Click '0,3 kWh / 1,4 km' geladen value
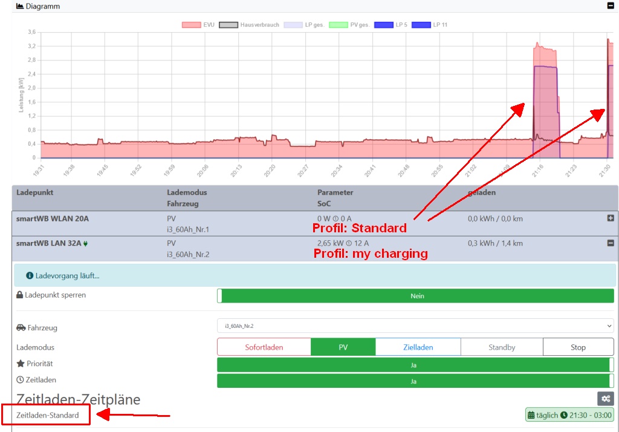 pyautogui.click(x=495, y=243)
